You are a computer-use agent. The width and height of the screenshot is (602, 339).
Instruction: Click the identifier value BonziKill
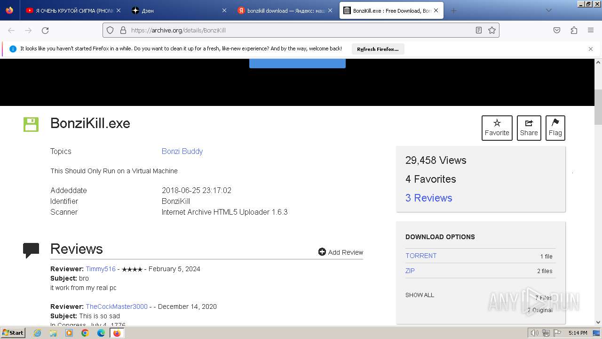[176, 201]
